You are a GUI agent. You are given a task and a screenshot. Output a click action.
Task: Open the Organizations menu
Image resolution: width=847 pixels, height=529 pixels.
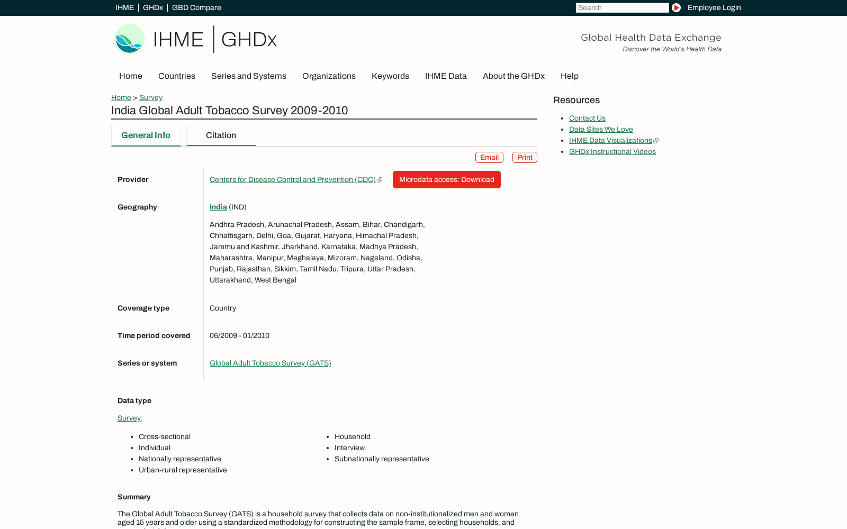(329, 76)
